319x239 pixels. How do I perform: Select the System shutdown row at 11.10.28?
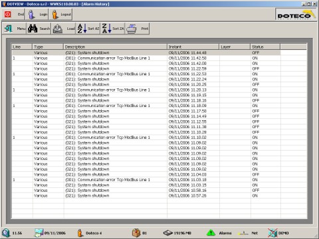(x=146, y=132)
